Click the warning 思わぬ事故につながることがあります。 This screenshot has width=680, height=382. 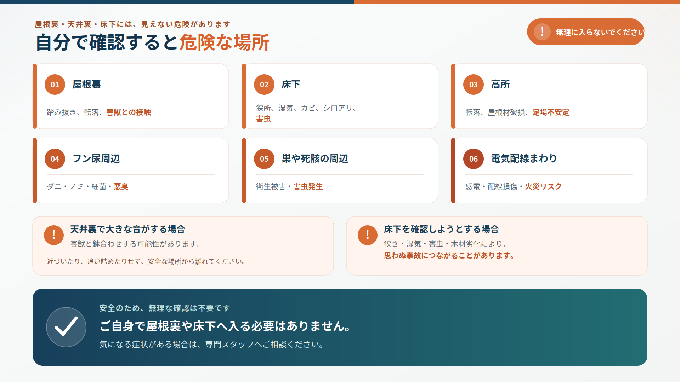(450, 255)
